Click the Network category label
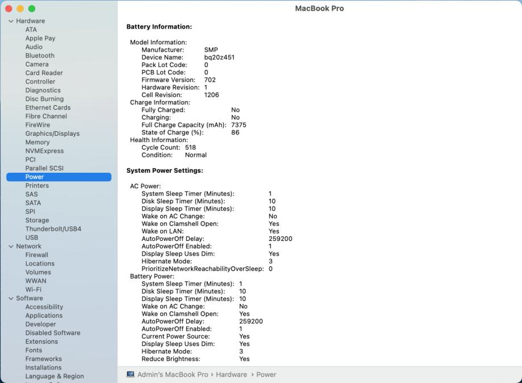522x383 pixels. click(28, 246)
